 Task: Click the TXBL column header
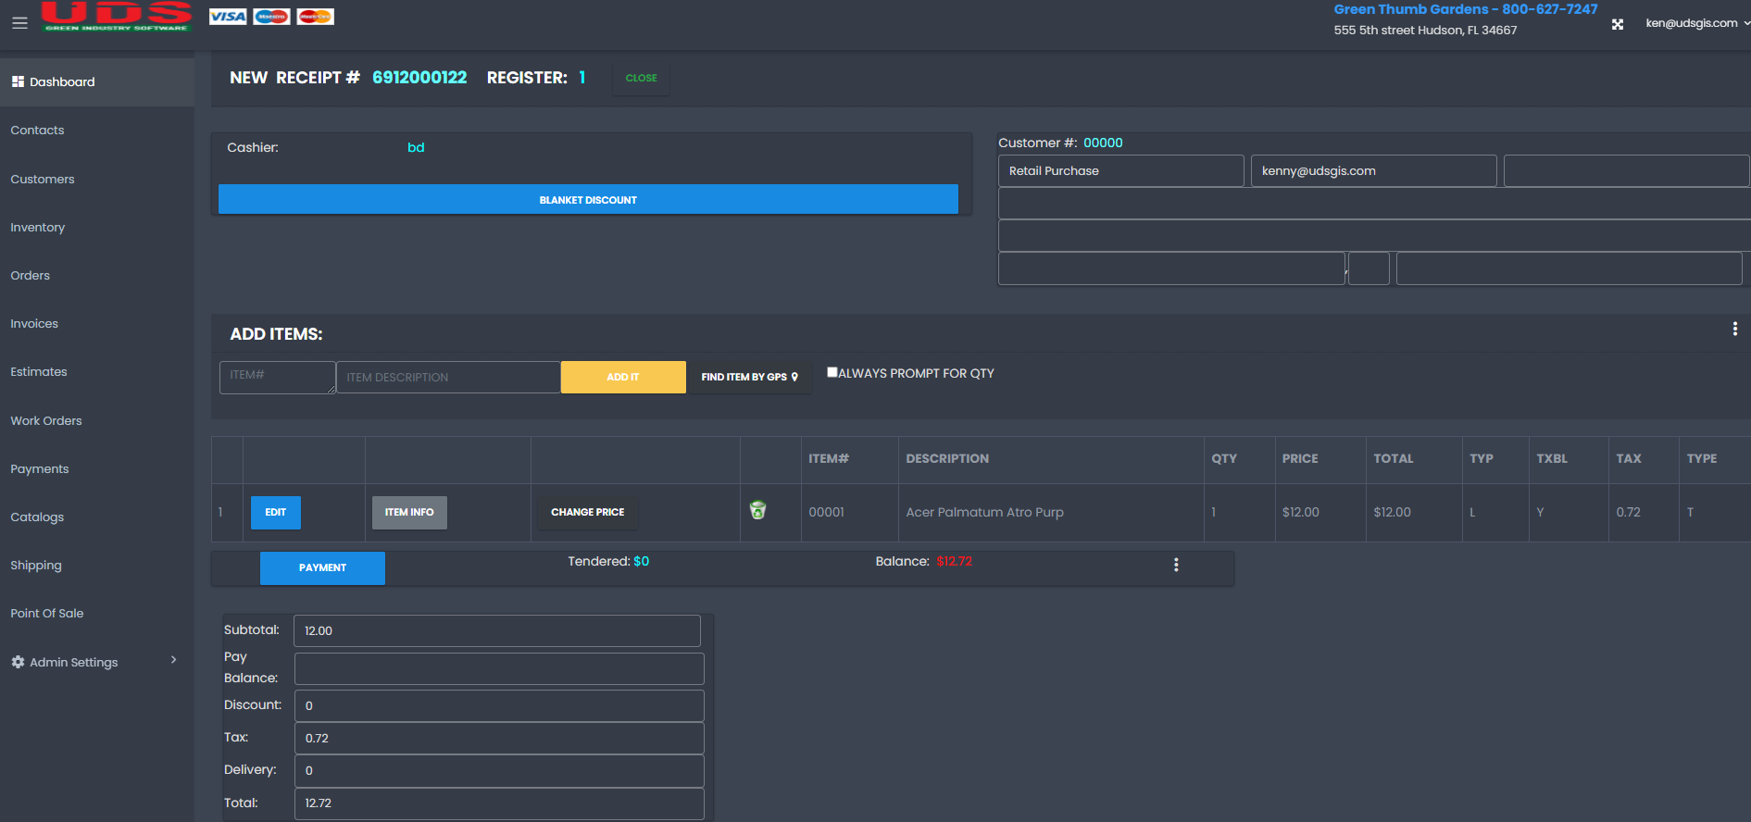[x=1552, y=458]
